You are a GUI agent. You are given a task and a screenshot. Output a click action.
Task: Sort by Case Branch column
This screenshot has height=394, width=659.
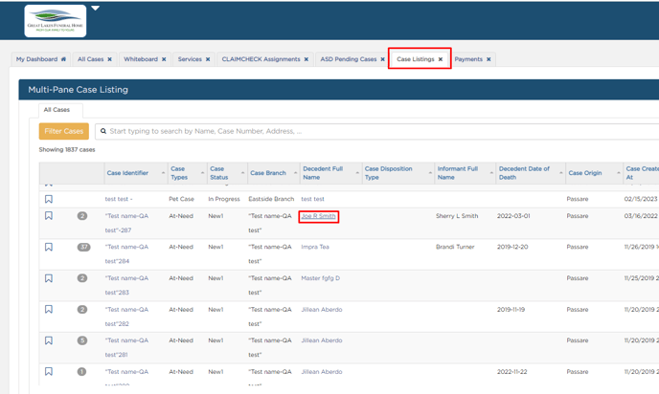coord(273,173)
